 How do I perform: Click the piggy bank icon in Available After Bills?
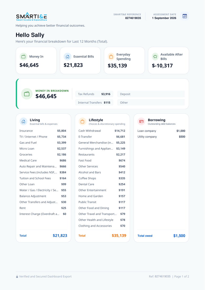(x=155, y=57)
